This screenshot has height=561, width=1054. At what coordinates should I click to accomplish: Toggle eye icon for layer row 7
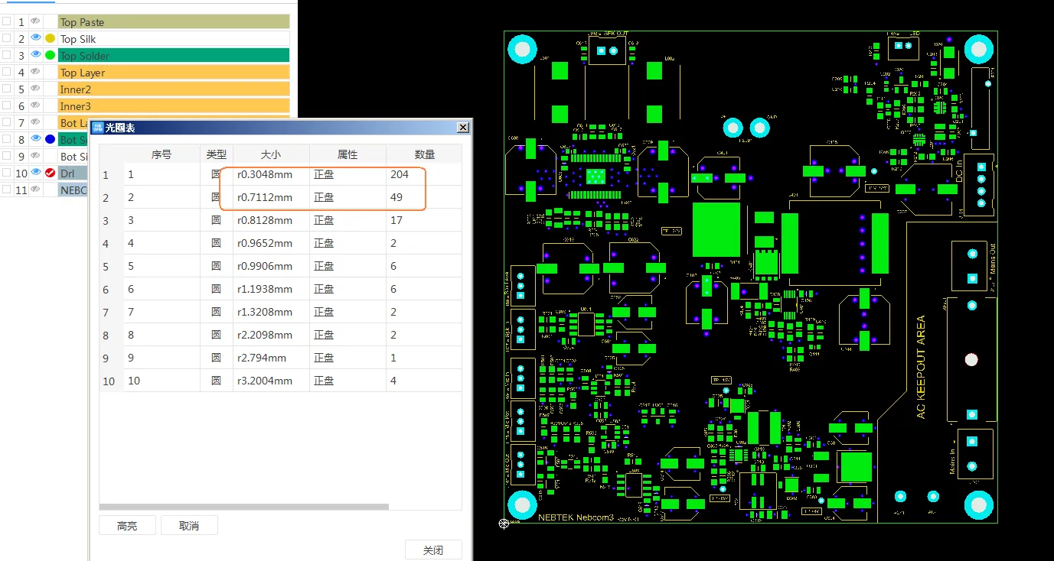(x=35, y=122)
